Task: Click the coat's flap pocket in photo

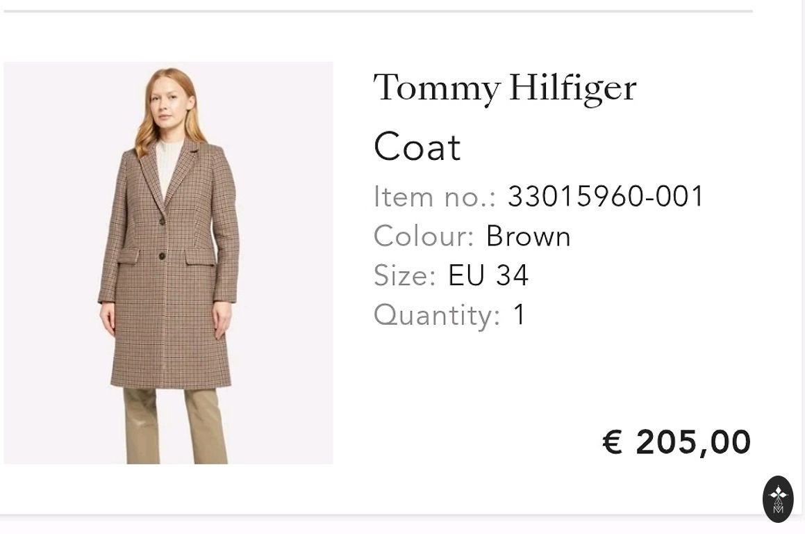Action: pyautogui.click(x=200, y=256)
